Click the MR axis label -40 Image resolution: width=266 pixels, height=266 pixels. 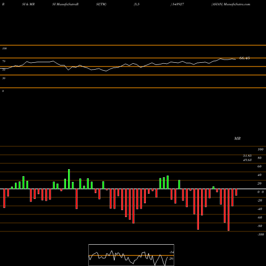(x=260, y=209)
